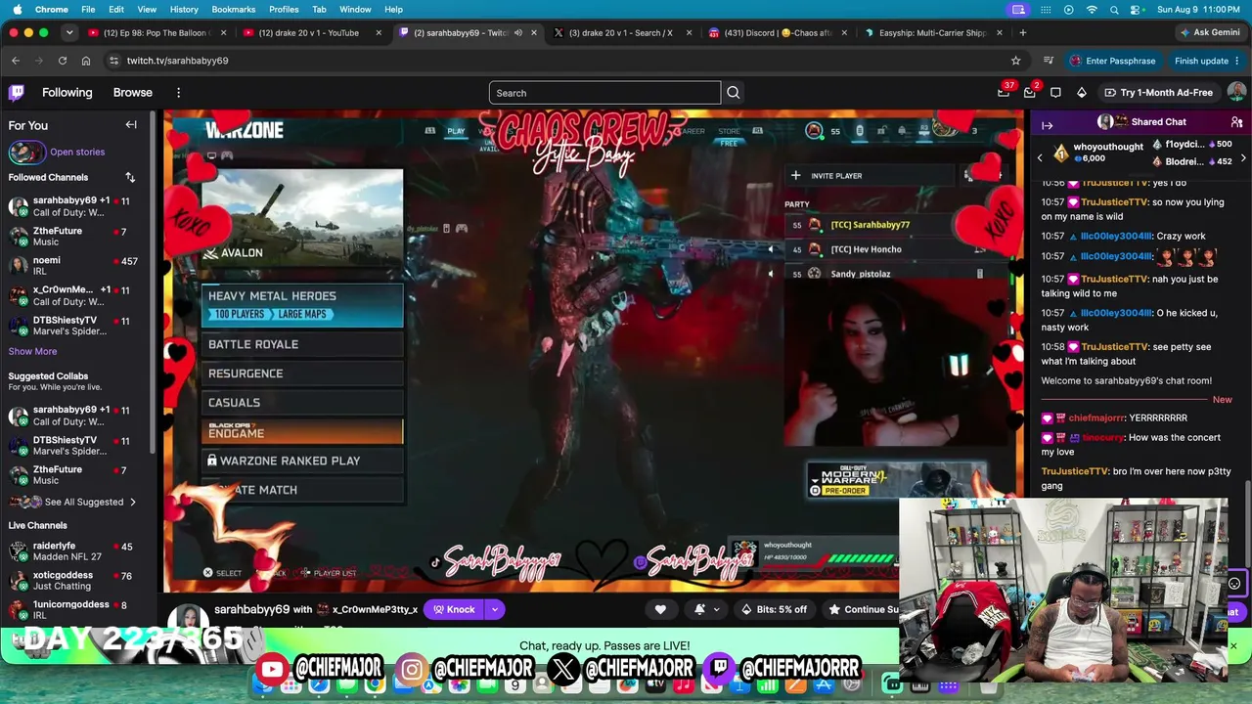
Task: Open the Twitch more options menu
Action: (178, 93)
